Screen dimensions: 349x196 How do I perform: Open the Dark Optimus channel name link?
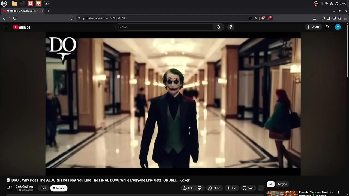coord(24,186)
